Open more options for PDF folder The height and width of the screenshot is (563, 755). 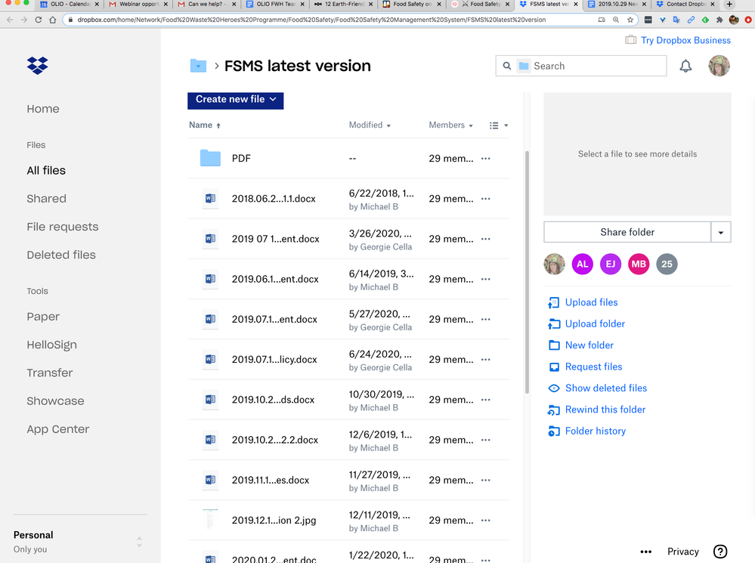coord(486,159)
